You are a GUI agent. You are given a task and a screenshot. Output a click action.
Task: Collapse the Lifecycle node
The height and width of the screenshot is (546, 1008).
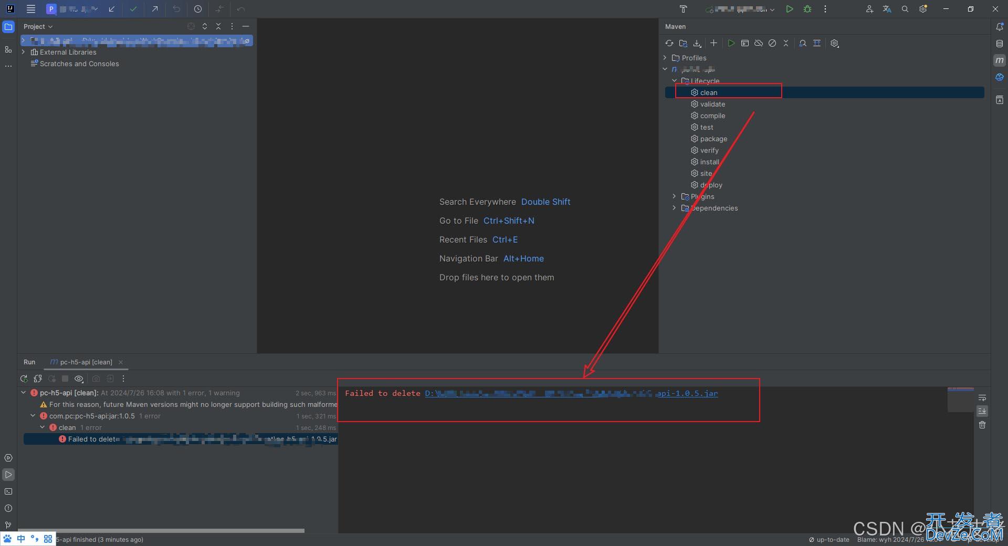[675, 81]
